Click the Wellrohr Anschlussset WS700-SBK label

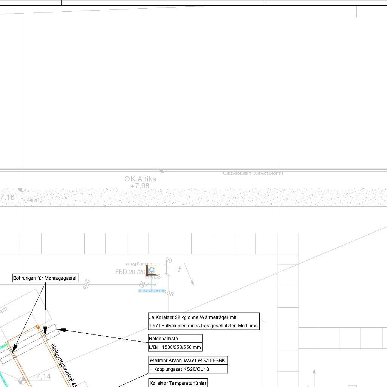(188, 361)
